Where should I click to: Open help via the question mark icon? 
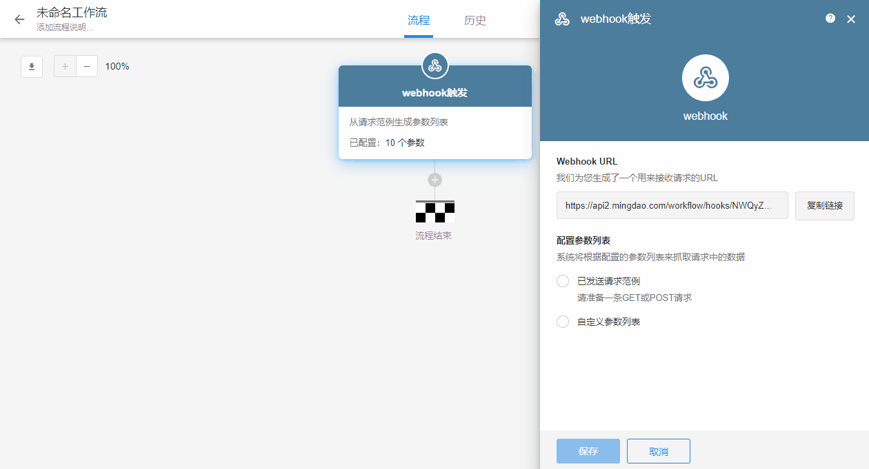(x=830, y=19)
